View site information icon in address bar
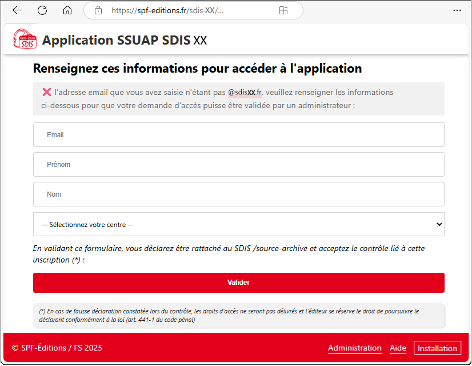The image size is (472, 366). tap(98, 10)
